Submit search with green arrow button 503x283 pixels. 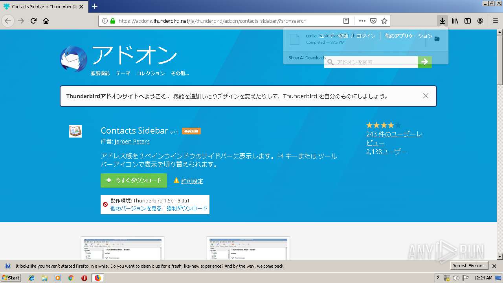click(425, 62)
